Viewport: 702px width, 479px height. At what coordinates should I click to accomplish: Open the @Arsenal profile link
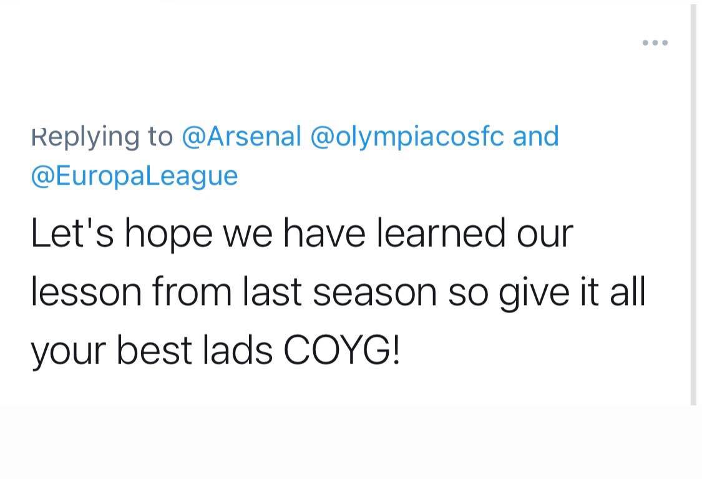[x=241, y=137]
